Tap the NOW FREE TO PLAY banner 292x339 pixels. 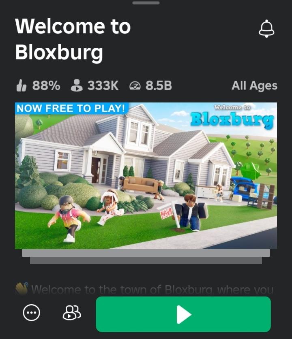(72, 108)
